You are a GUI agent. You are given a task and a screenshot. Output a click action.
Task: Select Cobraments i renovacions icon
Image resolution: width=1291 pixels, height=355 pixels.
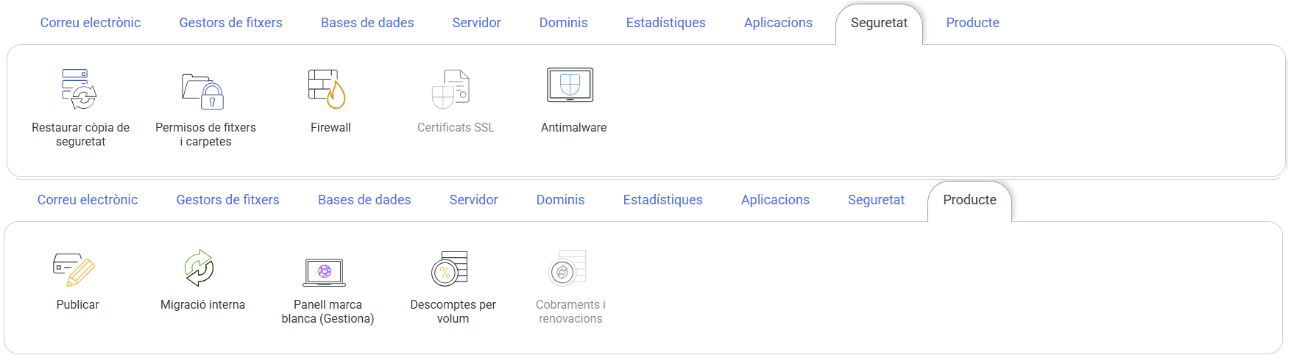(568, 268)
